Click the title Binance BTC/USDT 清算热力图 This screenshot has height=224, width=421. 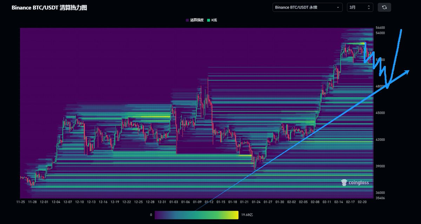49,7
